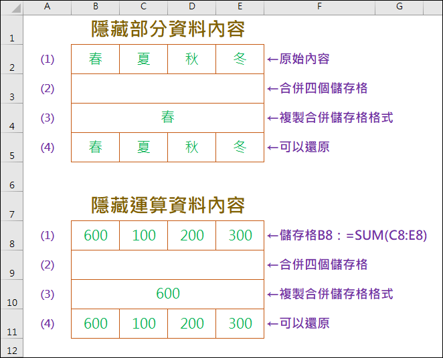
Task: Select cell A10 labeled (3)
Action: [x=48, y=295]
